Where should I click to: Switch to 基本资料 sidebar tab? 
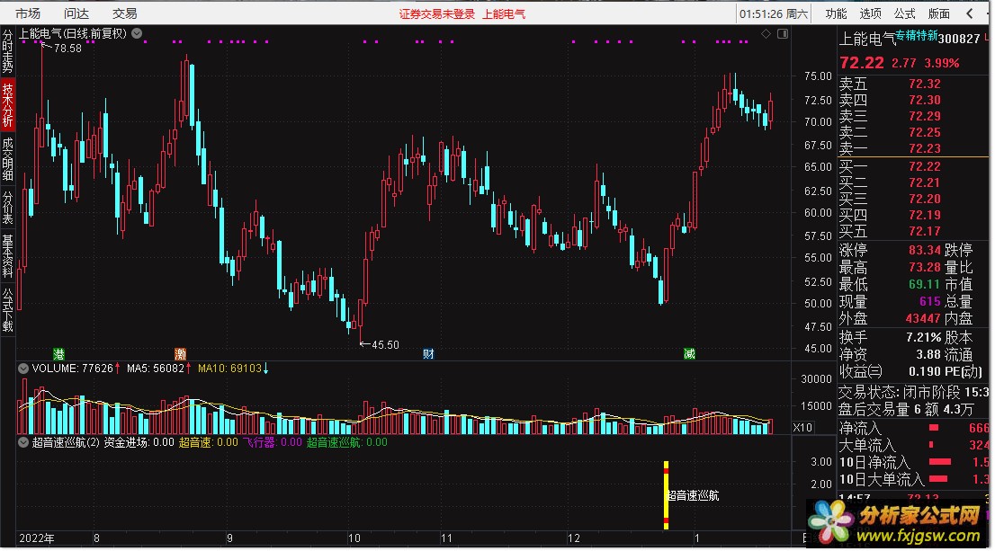pos(7,256)
